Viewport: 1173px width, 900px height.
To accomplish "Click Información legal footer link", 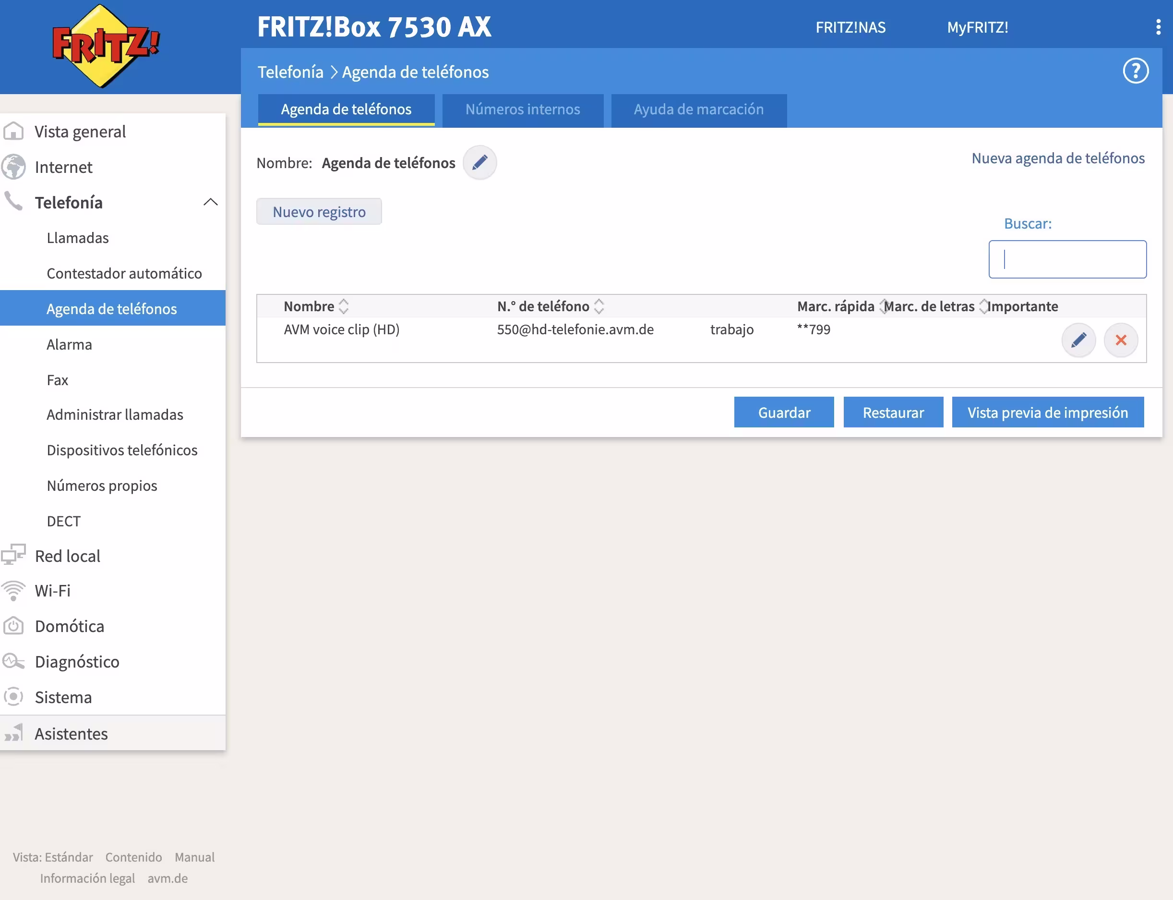I will [87, 878].
